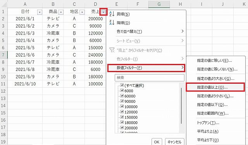248x145 pixels.
Task: Select 指定の値より小さい(L) filter
Action: pyautogui.click(x=215, y=96)
